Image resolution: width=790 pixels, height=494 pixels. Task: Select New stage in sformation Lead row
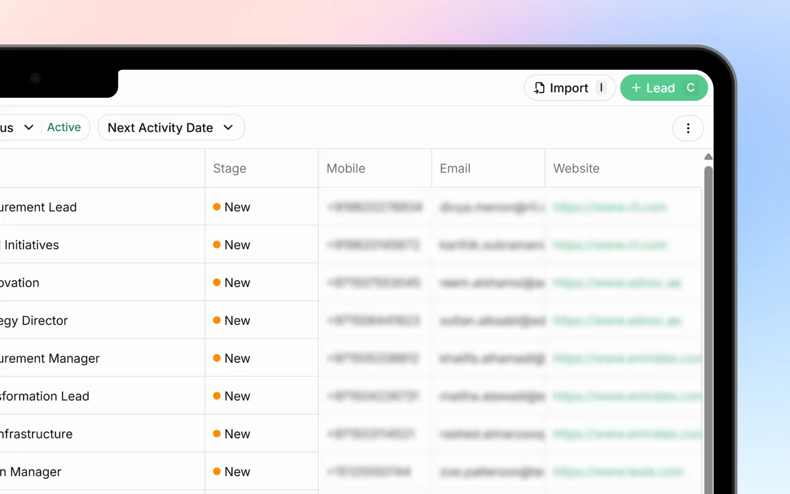point(232,396)
